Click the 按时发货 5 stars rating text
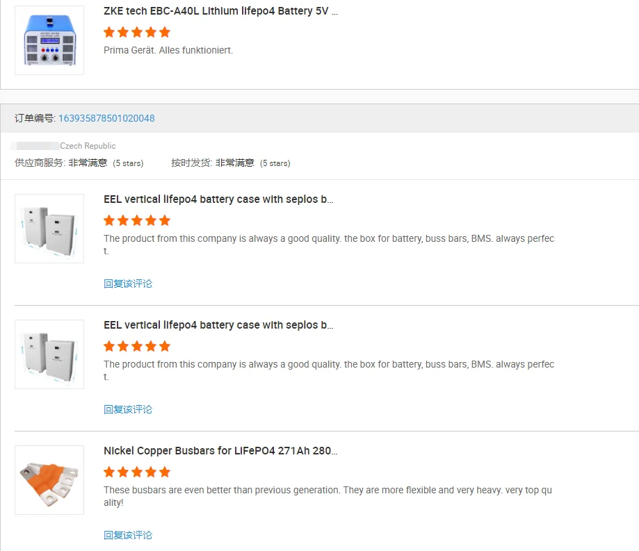The width and height of the screenshot is (639, 551). (275, 163)
